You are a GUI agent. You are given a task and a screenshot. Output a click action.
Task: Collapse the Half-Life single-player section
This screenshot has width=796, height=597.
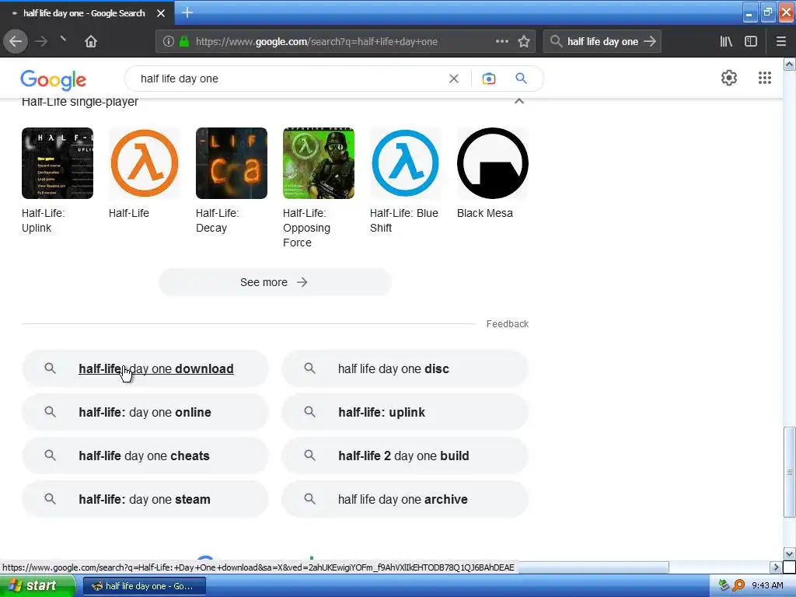pos(518,101)
